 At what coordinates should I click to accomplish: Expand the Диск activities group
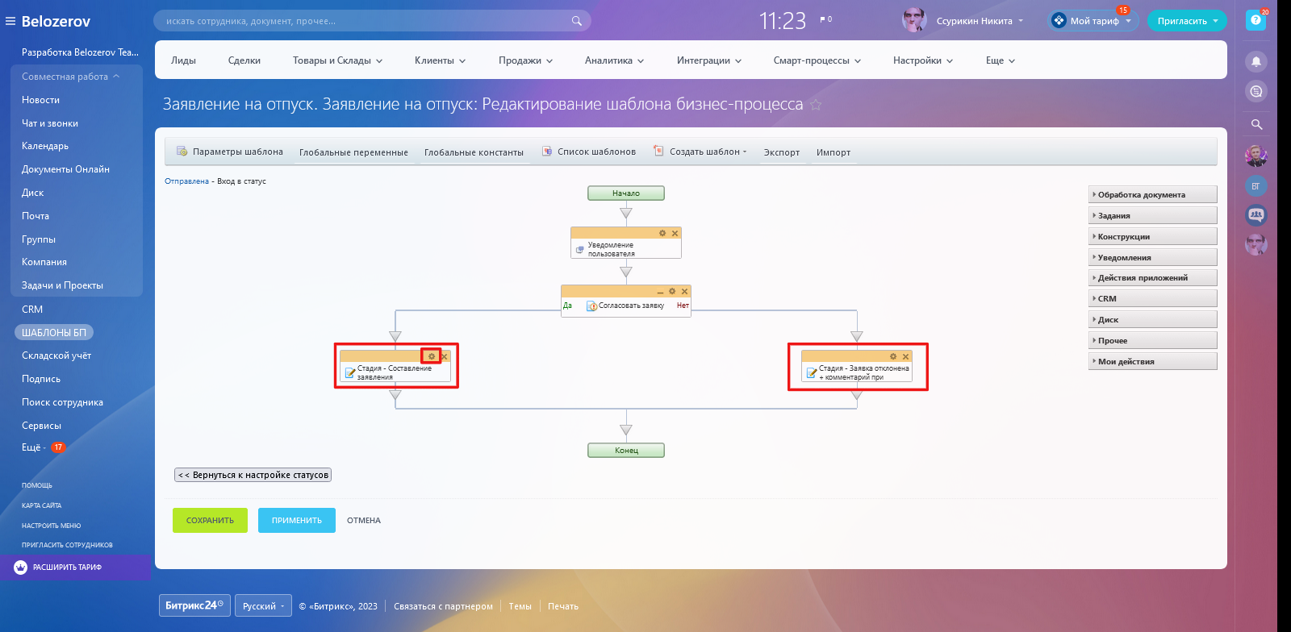[1152, 320]
